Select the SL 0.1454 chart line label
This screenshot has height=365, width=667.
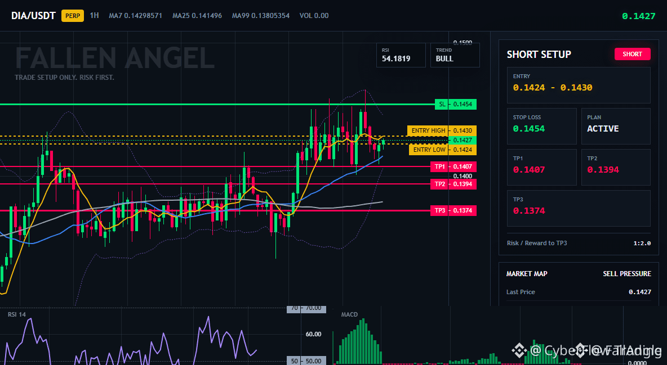point(456,104)
